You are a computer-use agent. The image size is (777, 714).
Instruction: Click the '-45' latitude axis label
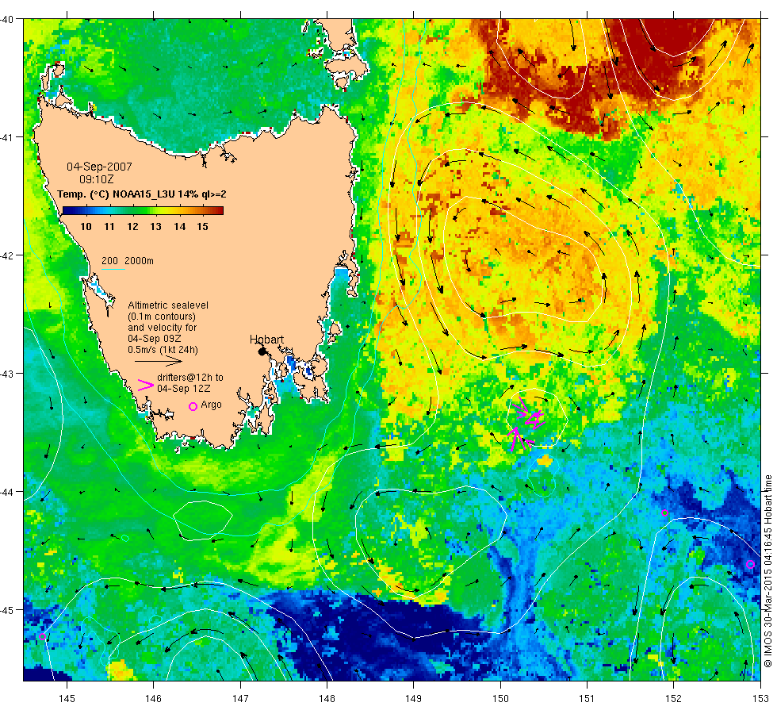[7, 610]
